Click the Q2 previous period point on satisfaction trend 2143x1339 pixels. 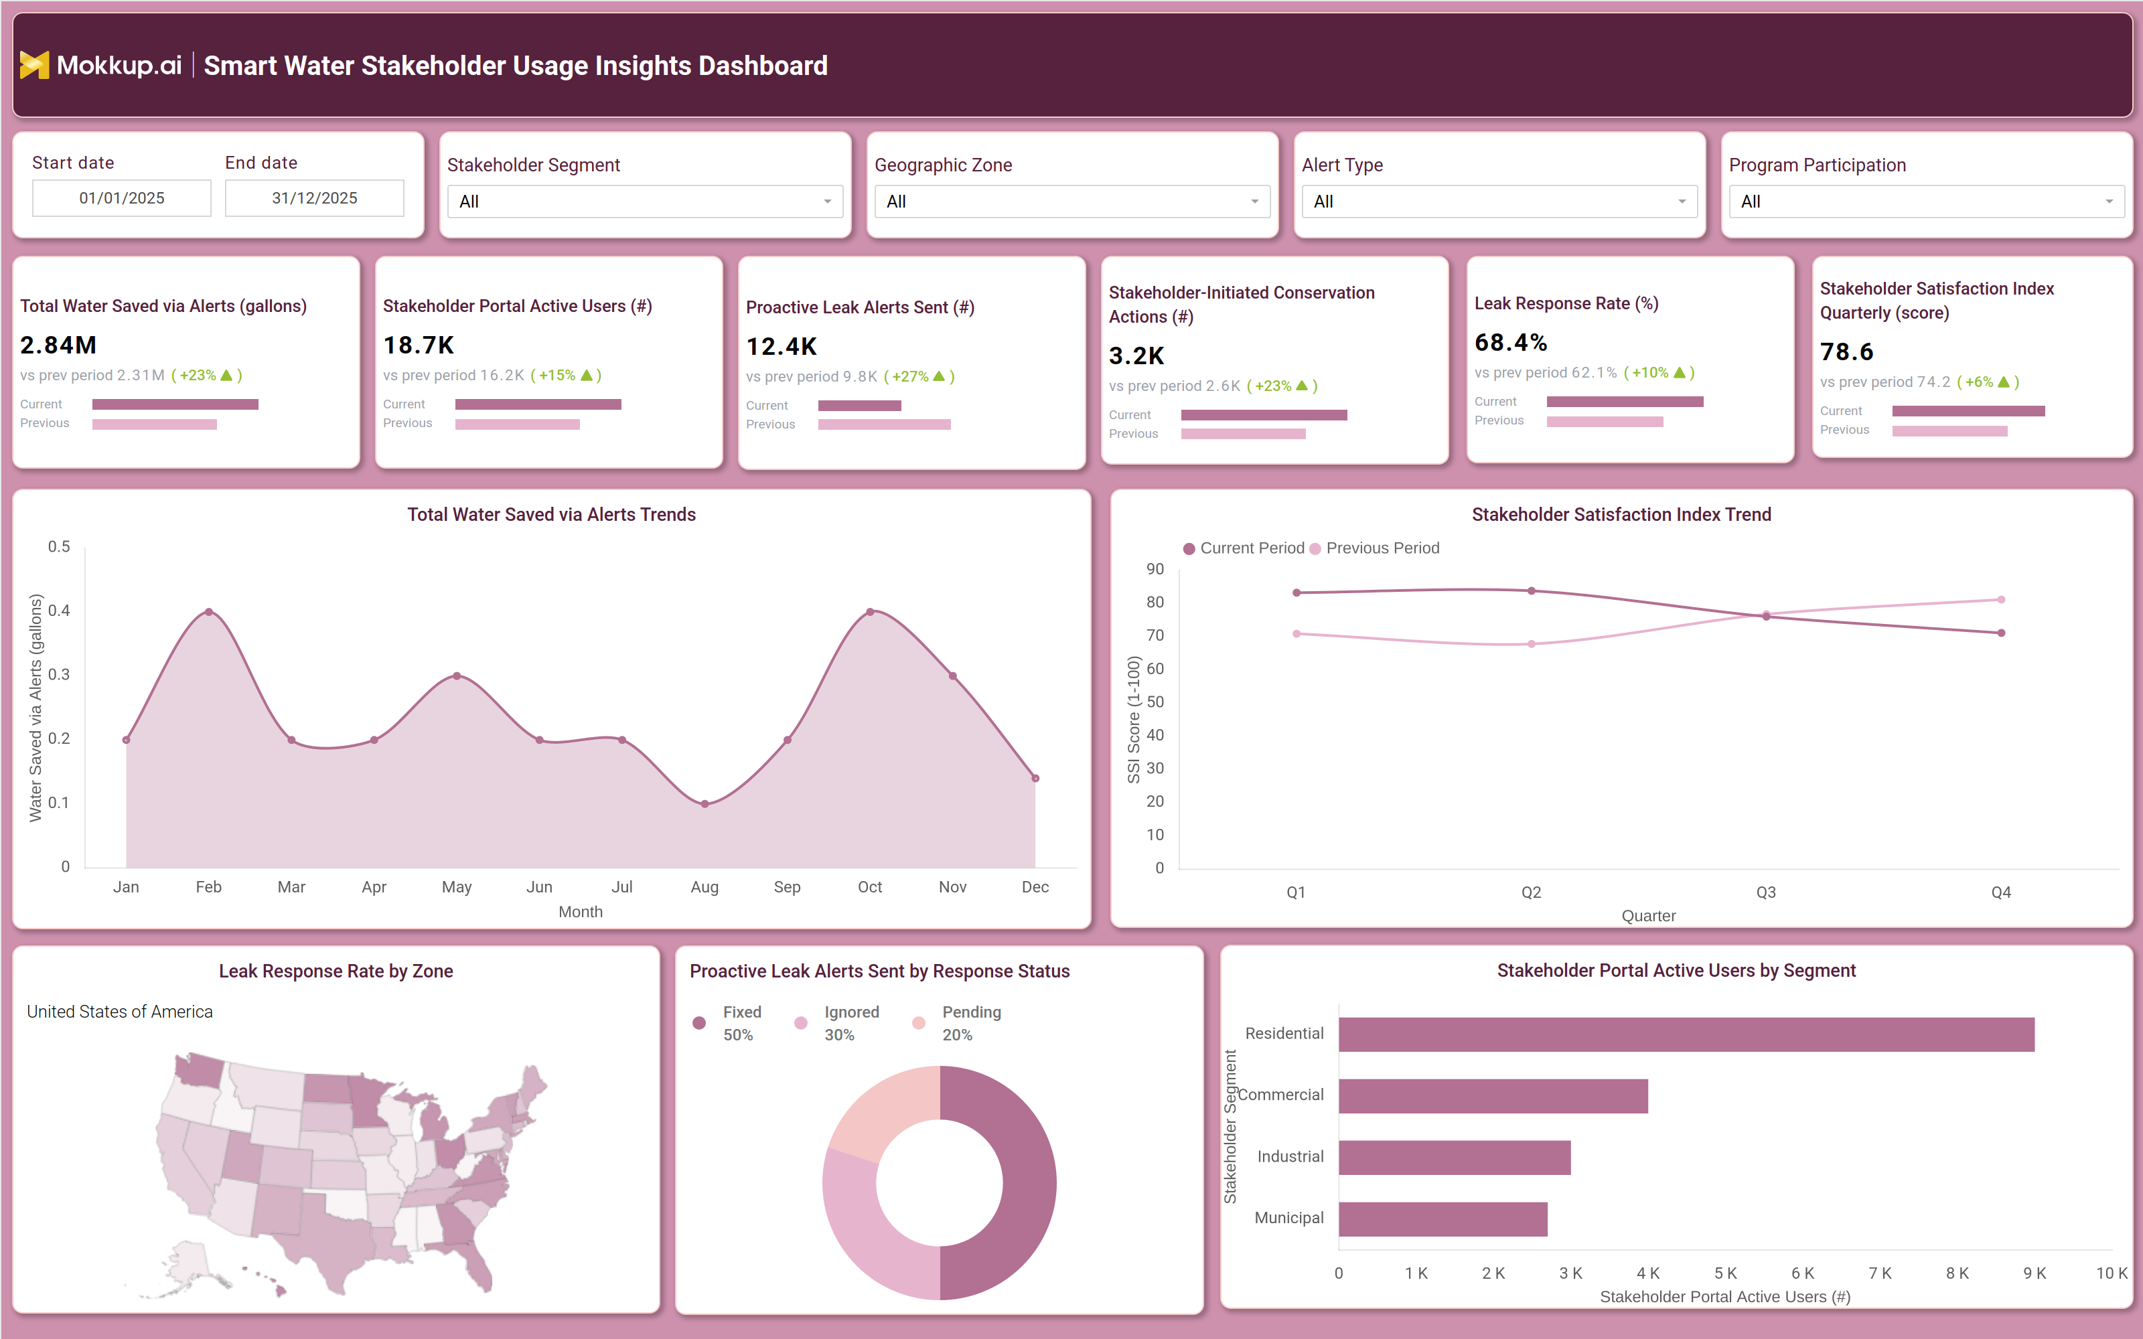[x=1532, y=644]
